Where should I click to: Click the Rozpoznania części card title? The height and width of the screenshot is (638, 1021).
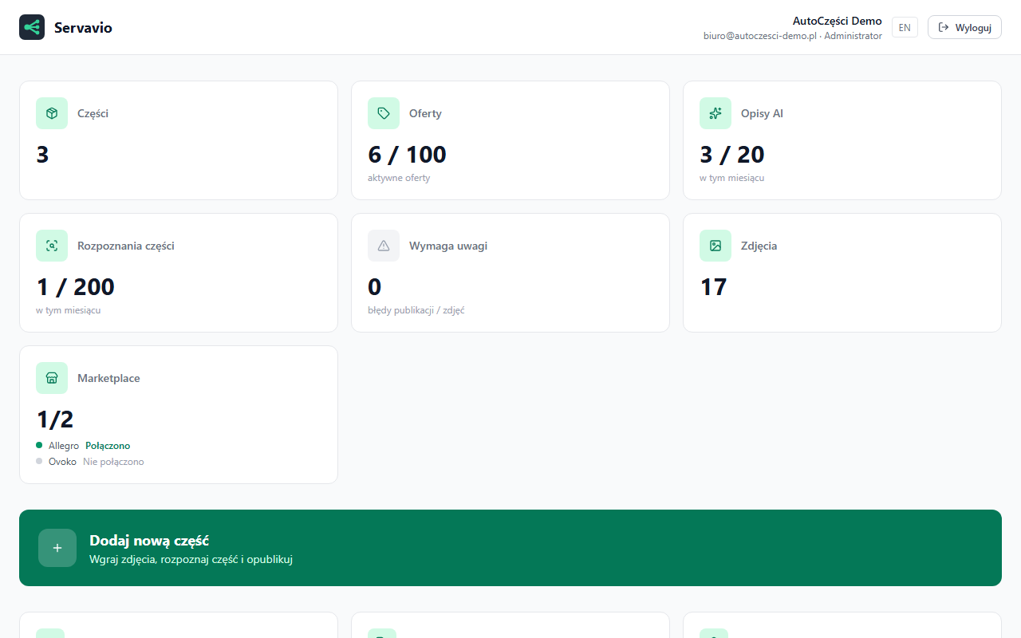pos(126,246)
